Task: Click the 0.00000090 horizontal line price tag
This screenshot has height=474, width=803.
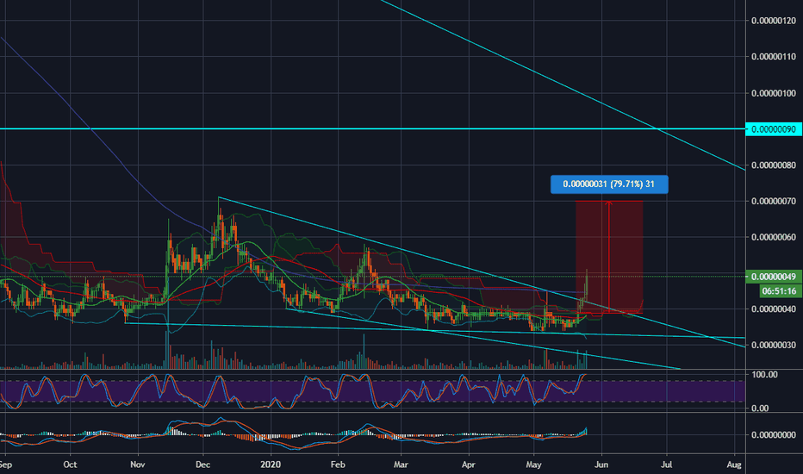Action: click(774, 129)
